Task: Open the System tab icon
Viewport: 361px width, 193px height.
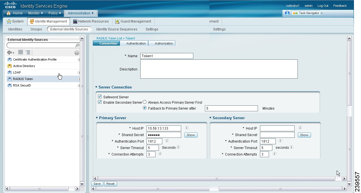Action: 9,21
